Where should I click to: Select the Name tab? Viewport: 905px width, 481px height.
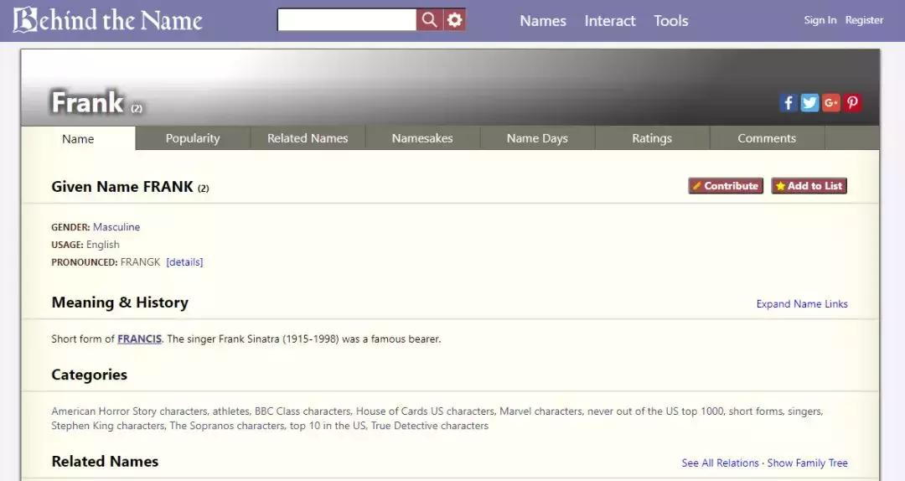78,138
